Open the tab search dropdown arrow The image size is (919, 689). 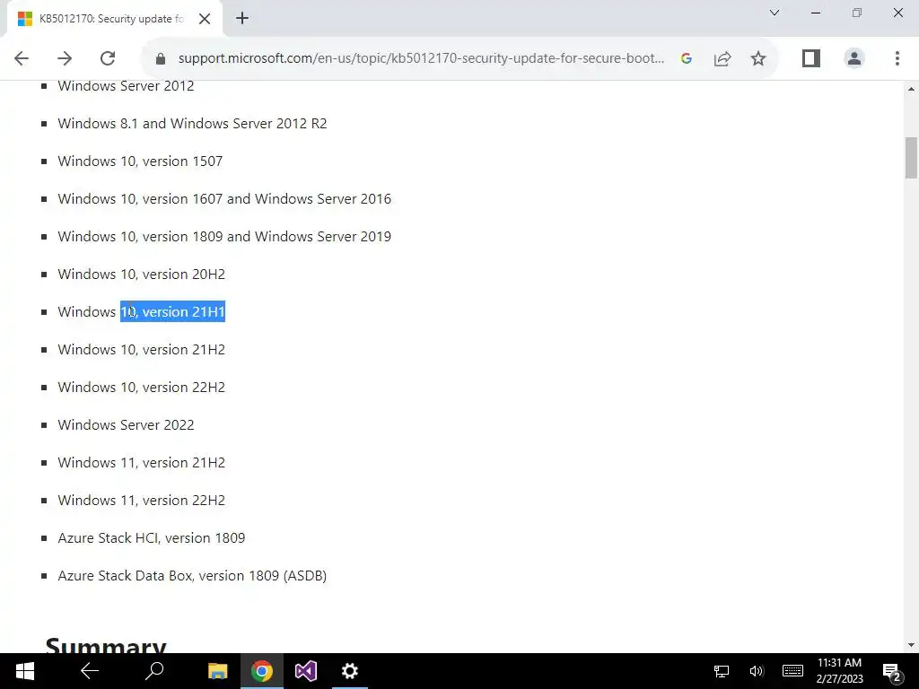coord(775,13)
